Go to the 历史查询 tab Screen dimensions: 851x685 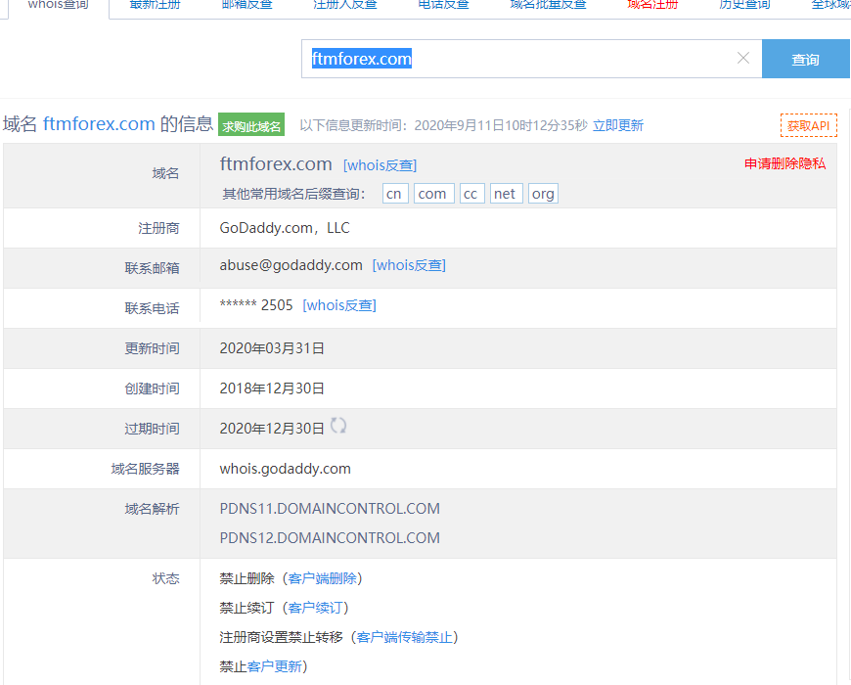(744, 5)
